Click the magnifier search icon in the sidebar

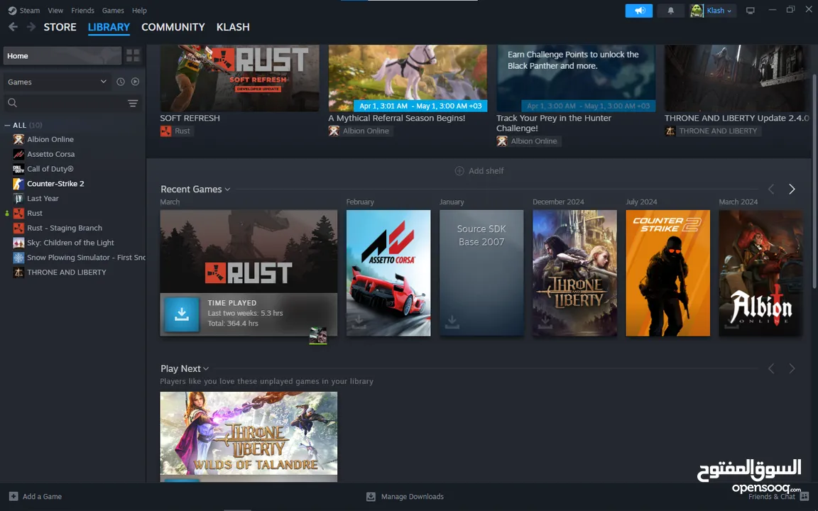[13, 103]
